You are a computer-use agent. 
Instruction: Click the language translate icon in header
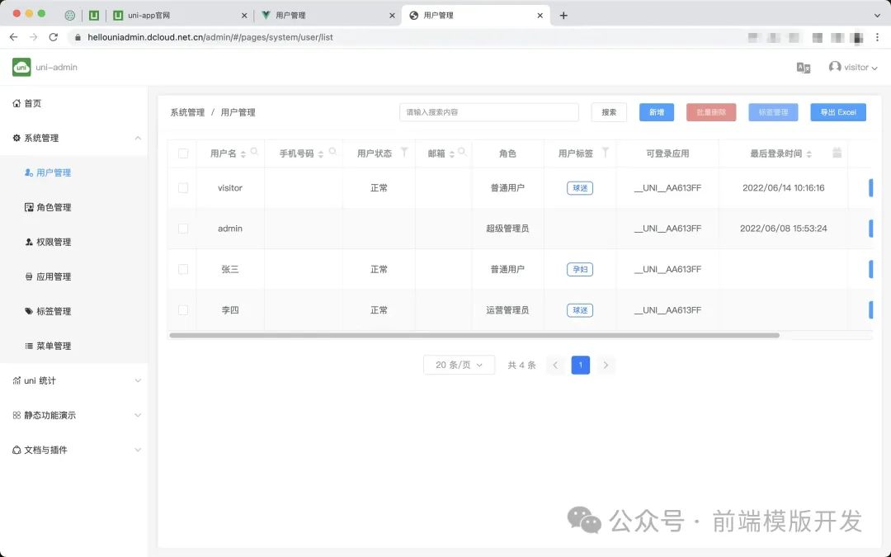(x=803, y=68)
